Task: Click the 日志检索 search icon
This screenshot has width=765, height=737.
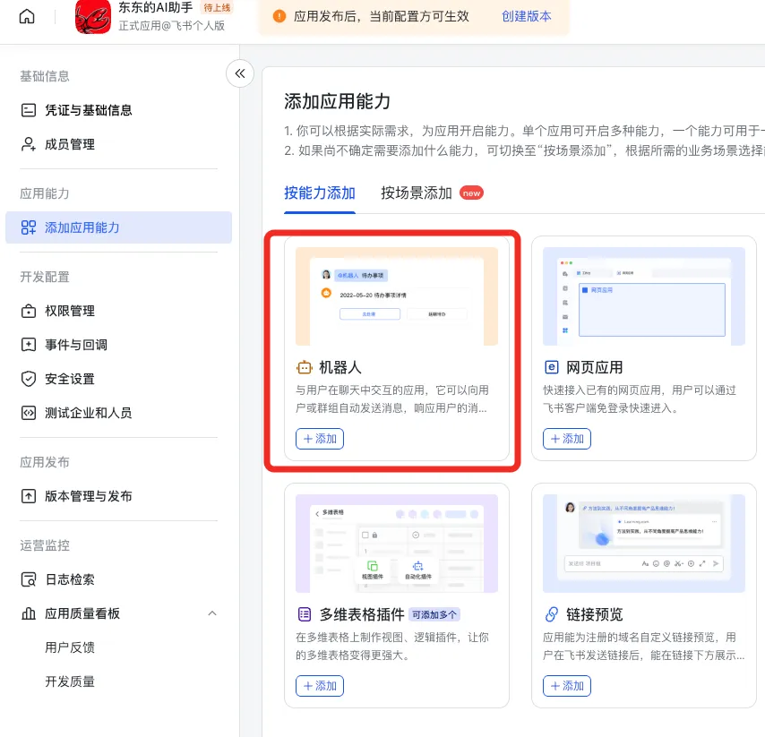Action: tap(29, 579)
